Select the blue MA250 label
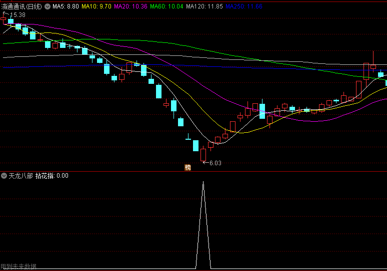Screen dimensions: 387x271 244,6
